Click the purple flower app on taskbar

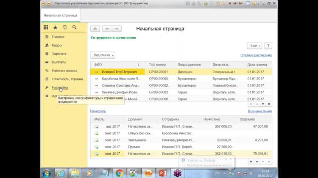178,173
